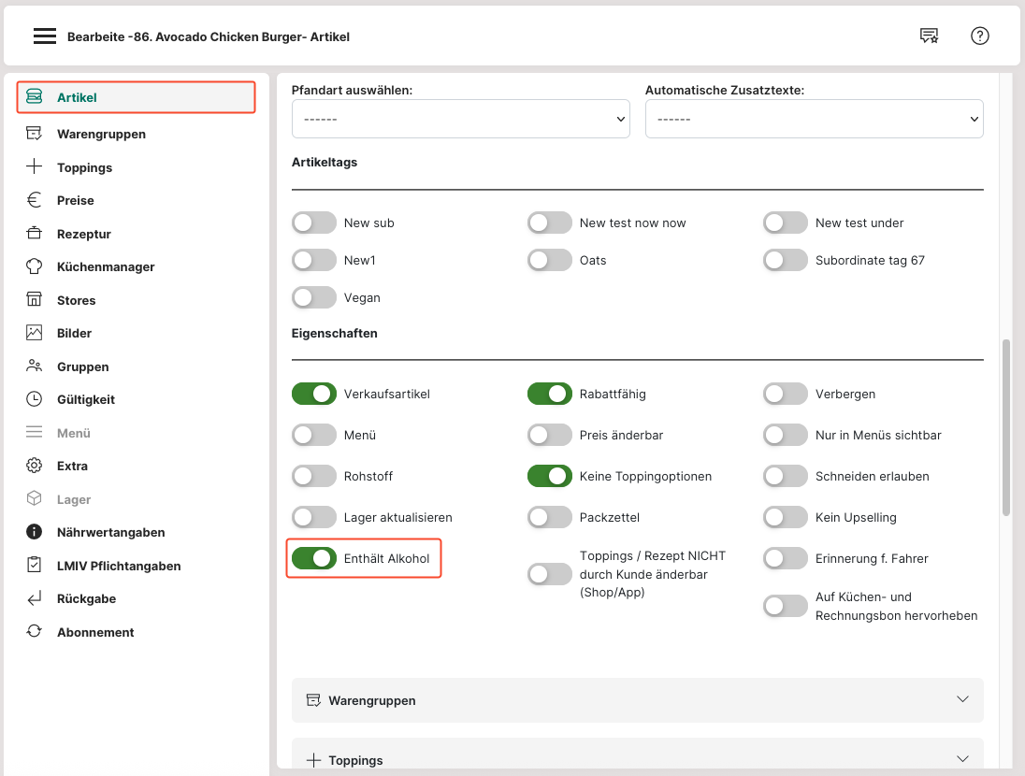Open the Pfandart auswählen dropdown
Viewport: 1025px width, 776px height.
coord(461,120)
